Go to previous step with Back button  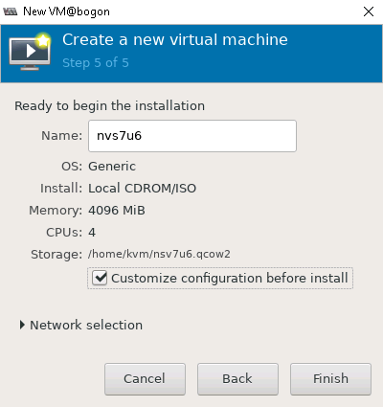237,379
